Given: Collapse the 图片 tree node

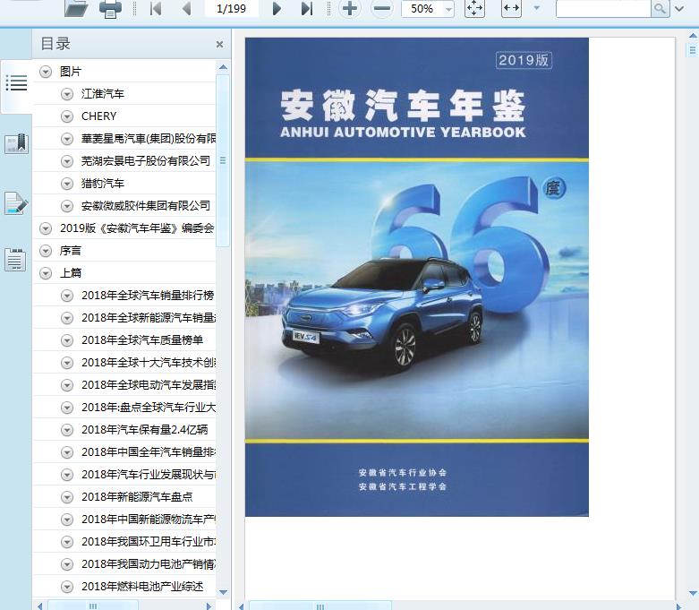Looking at the screenshot, I should [46, 72].
